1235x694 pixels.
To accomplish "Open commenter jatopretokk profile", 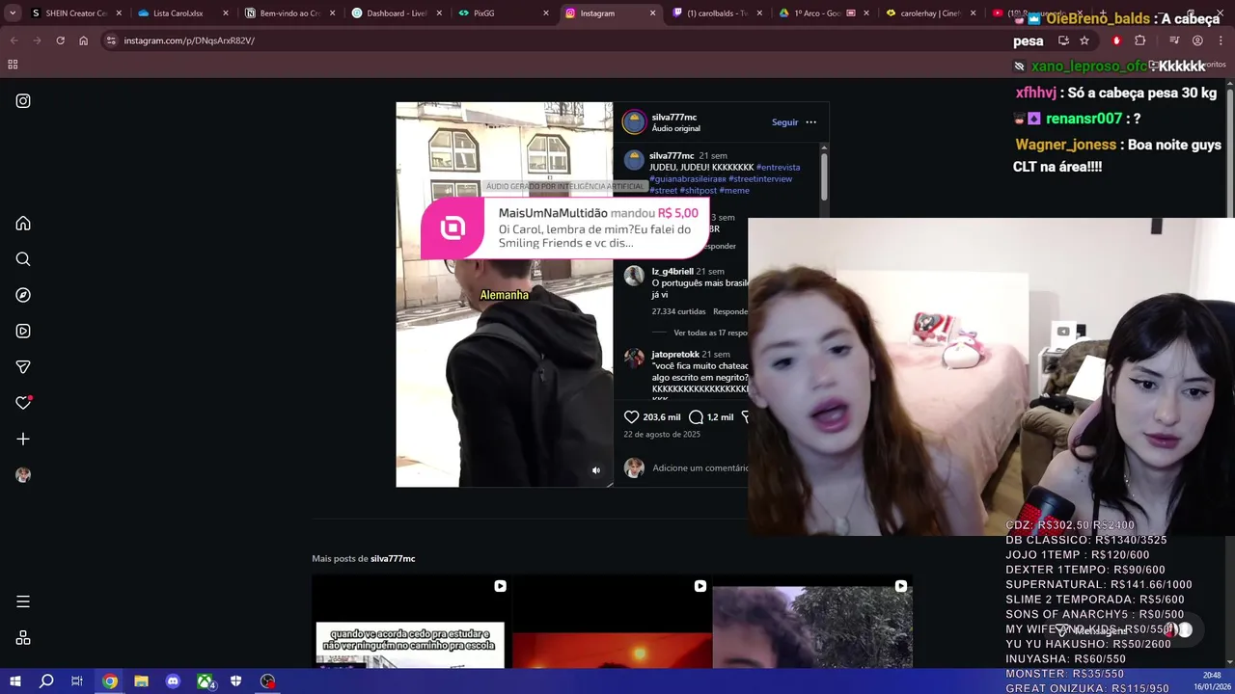I will click(x=675, y=354).
